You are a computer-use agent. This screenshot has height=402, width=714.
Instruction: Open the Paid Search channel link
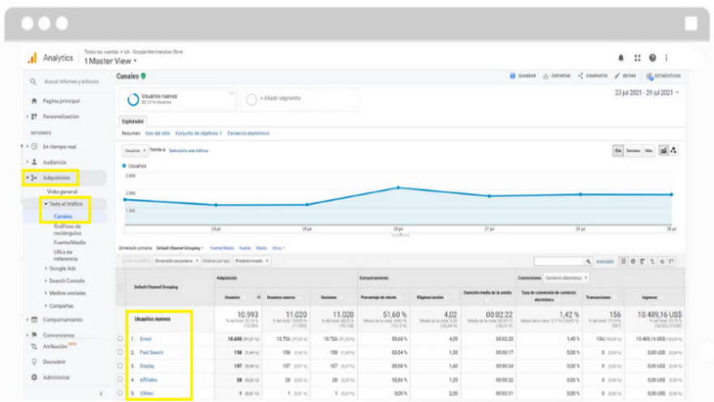pos(152,352)
